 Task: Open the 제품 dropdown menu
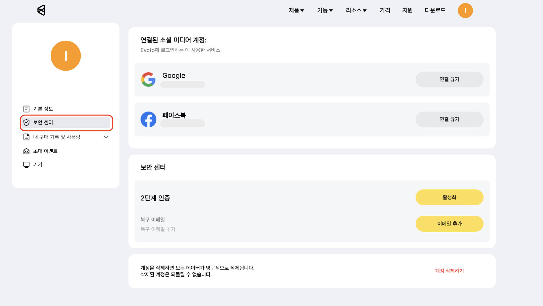296,10
